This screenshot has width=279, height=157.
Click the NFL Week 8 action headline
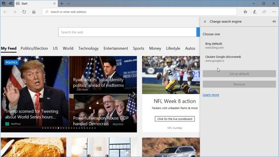[x=175, y=101]
